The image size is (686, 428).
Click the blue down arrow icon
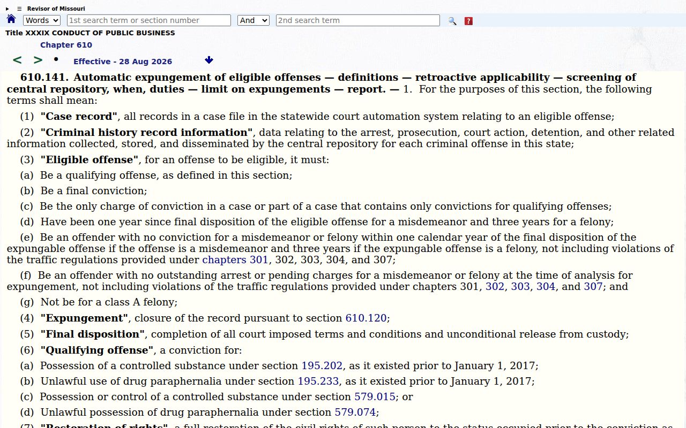click(x=209, y=60)
